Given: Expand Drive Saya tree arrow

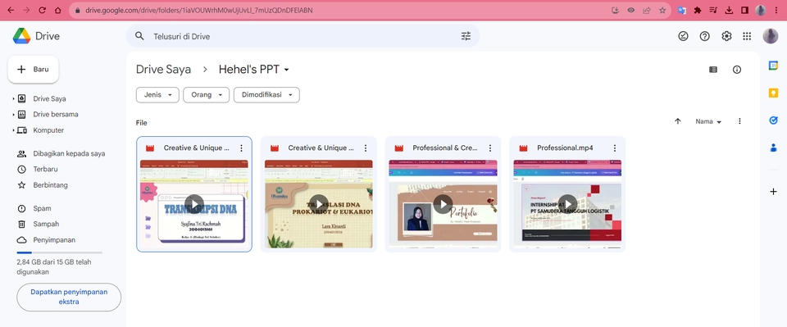Looking at the screenshot, I should tap(13, 99).
